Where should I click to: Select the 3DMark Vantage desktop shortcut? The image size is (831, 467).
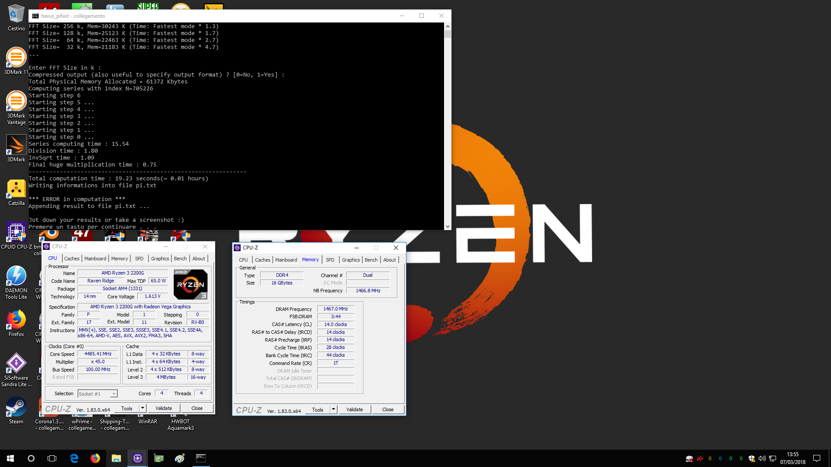16,108
